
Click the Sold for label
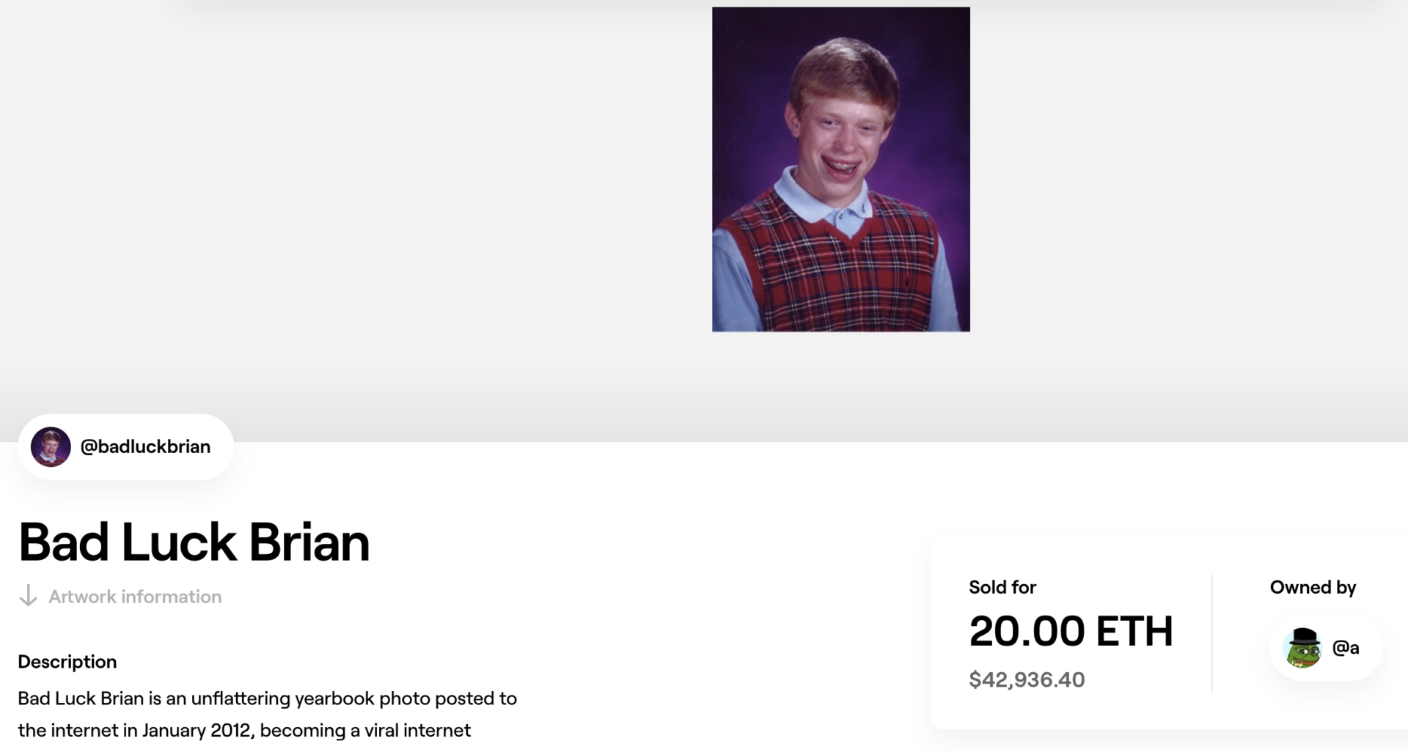point(1002,587)
